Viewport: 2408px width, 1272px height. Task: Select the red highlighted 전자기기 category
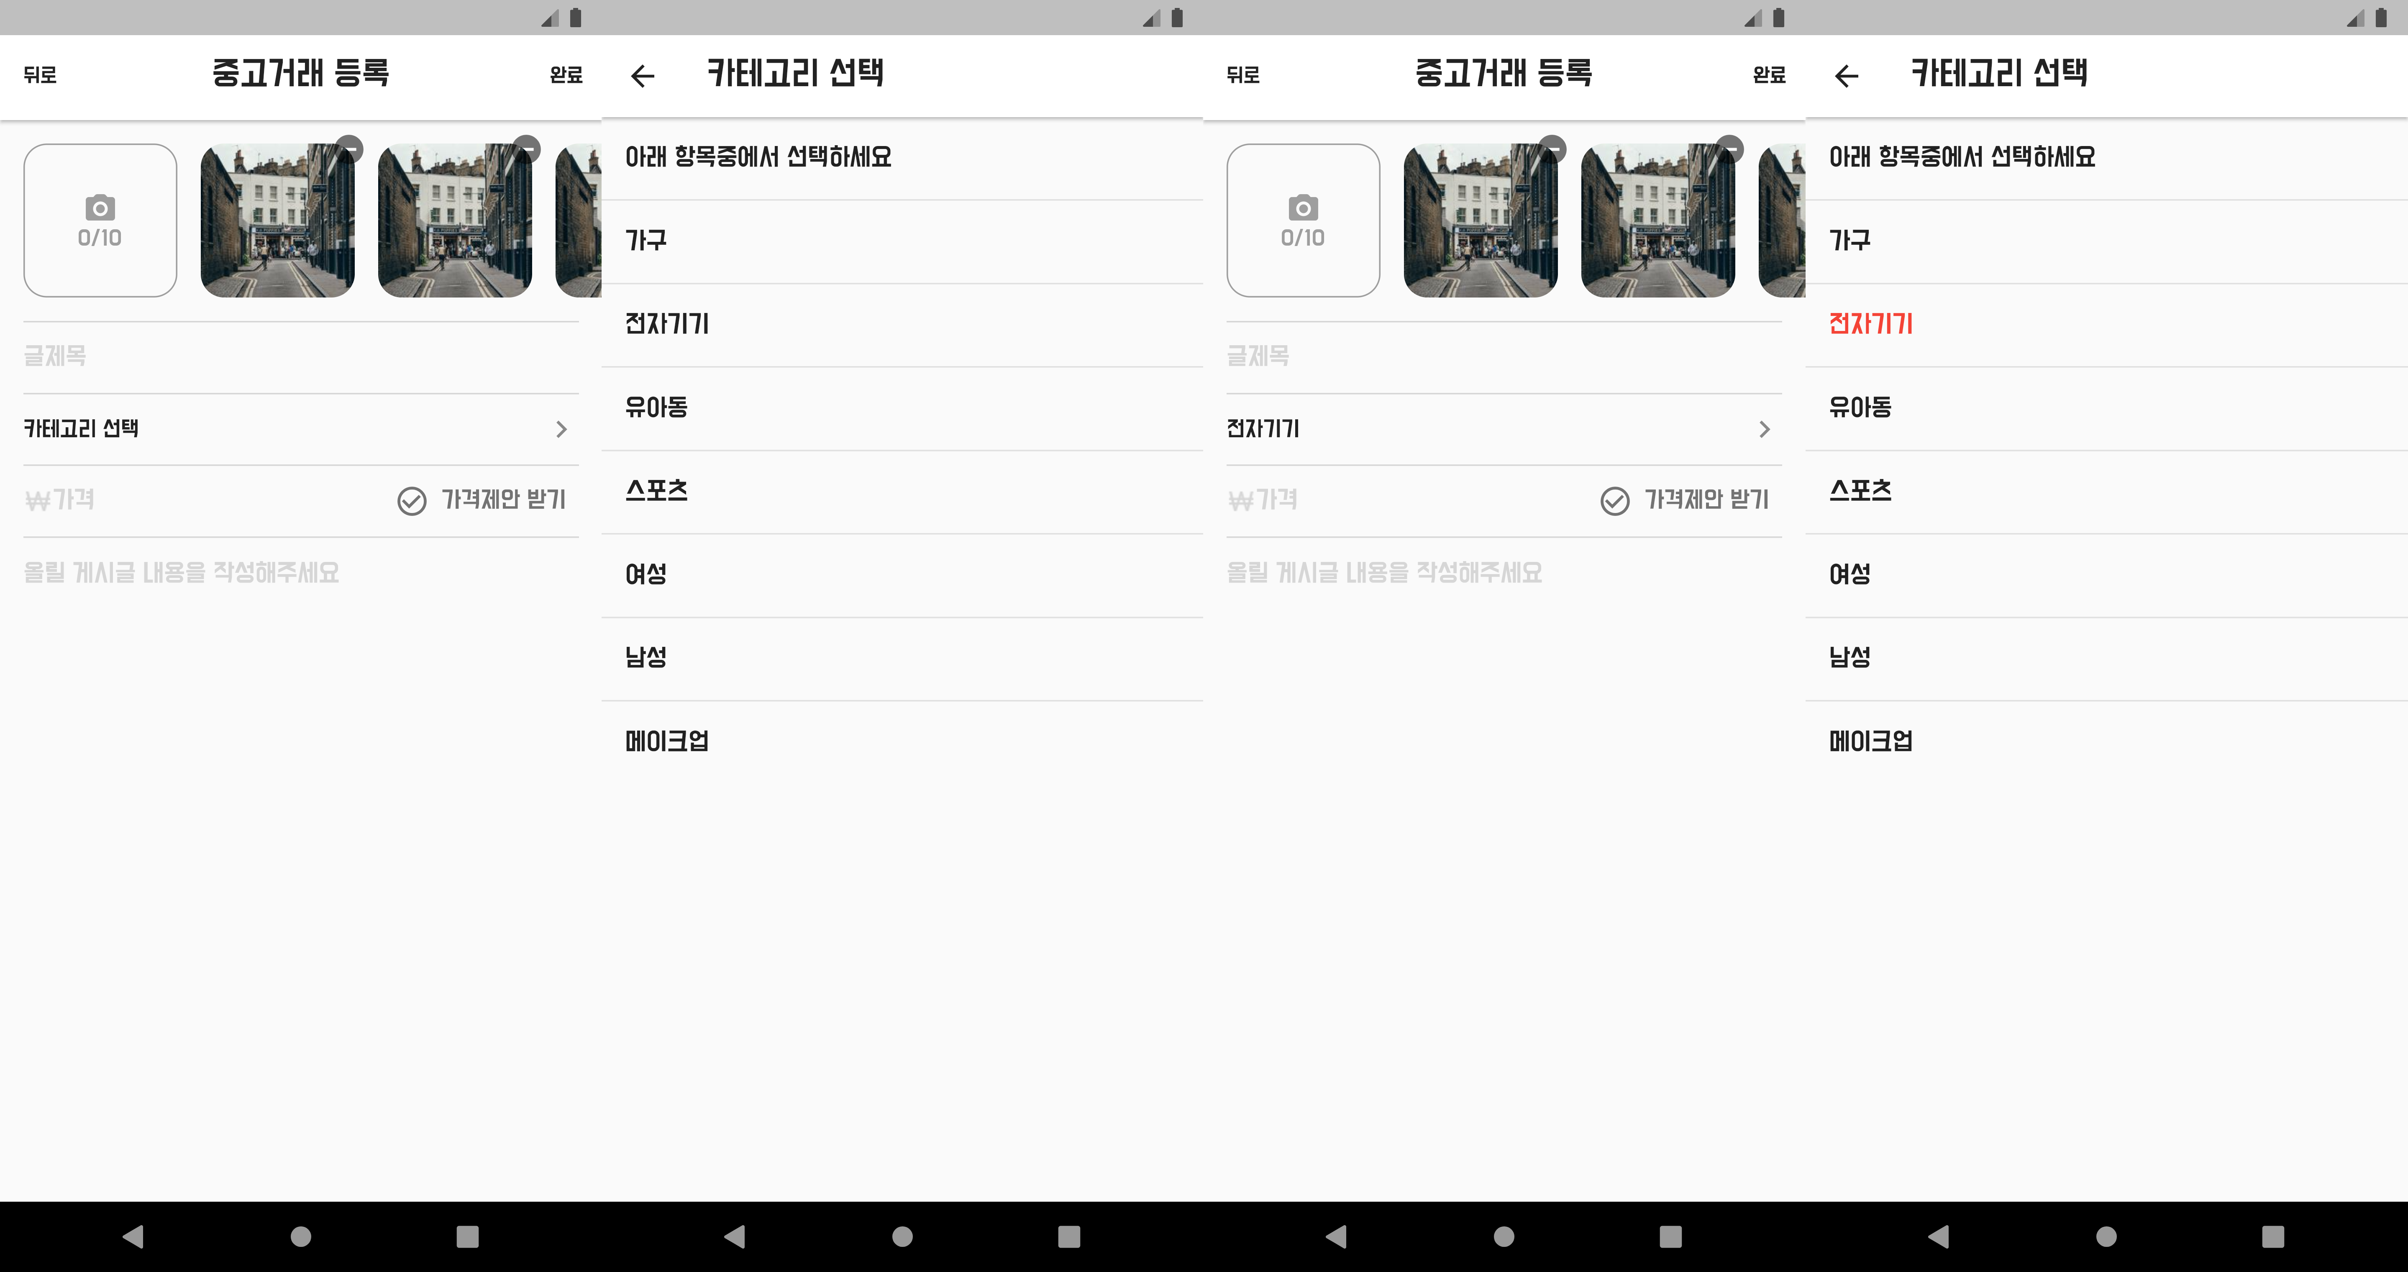pos(1870,324)
